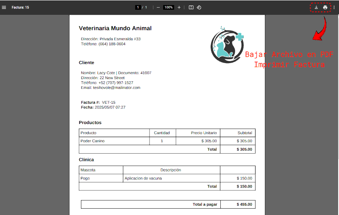Open the sidebar hamburger menu

(x=4, y=7)
